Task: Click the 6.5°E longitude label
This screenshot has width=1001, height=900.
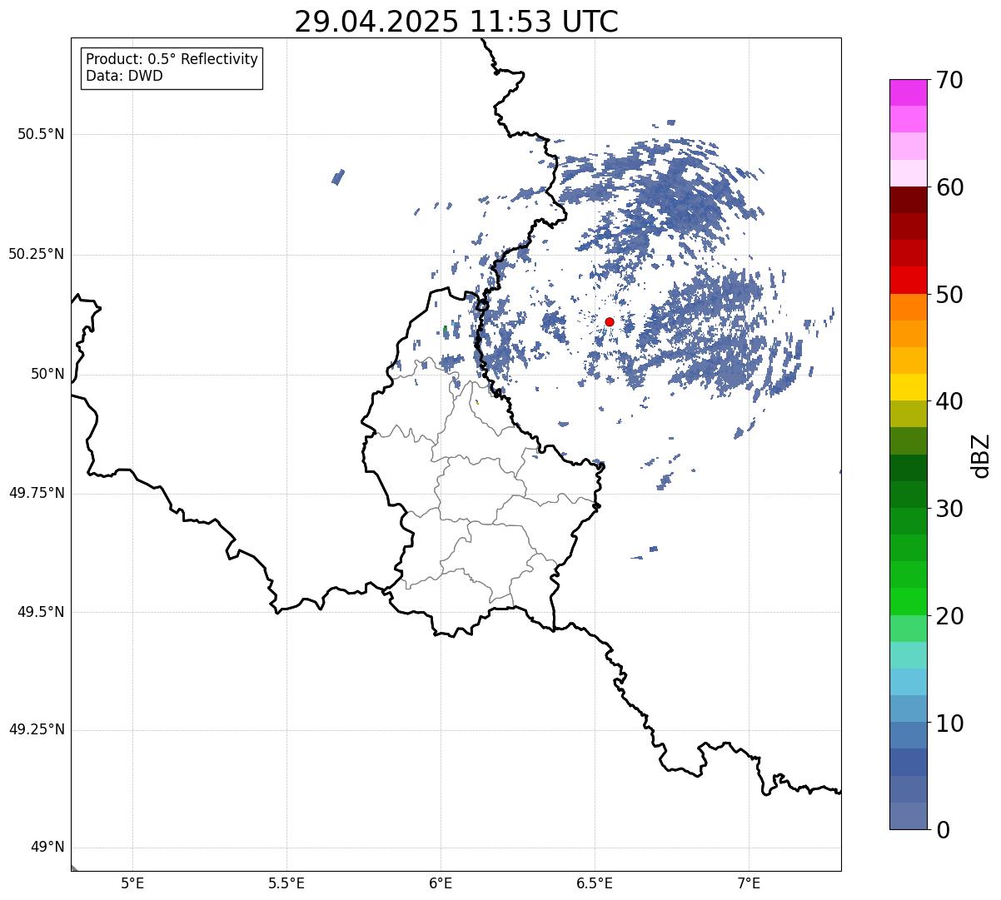Action: (595, 883)
